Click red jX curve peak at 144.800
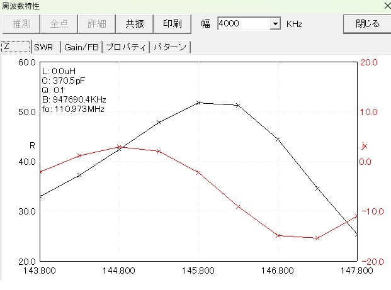The image size is (391, 290). pyautogui.click(x=119, y=147)
